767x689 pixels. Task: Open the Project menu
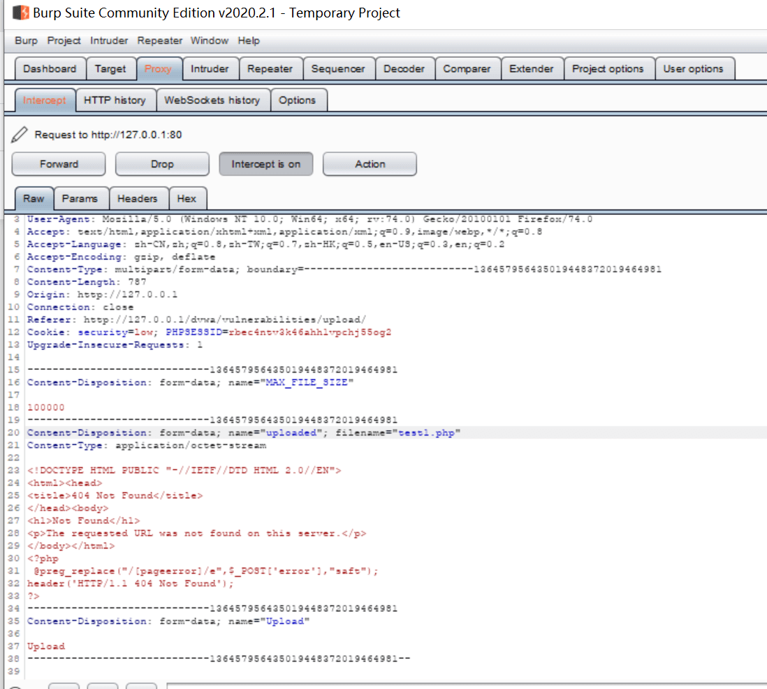click(x=64, y=40)
